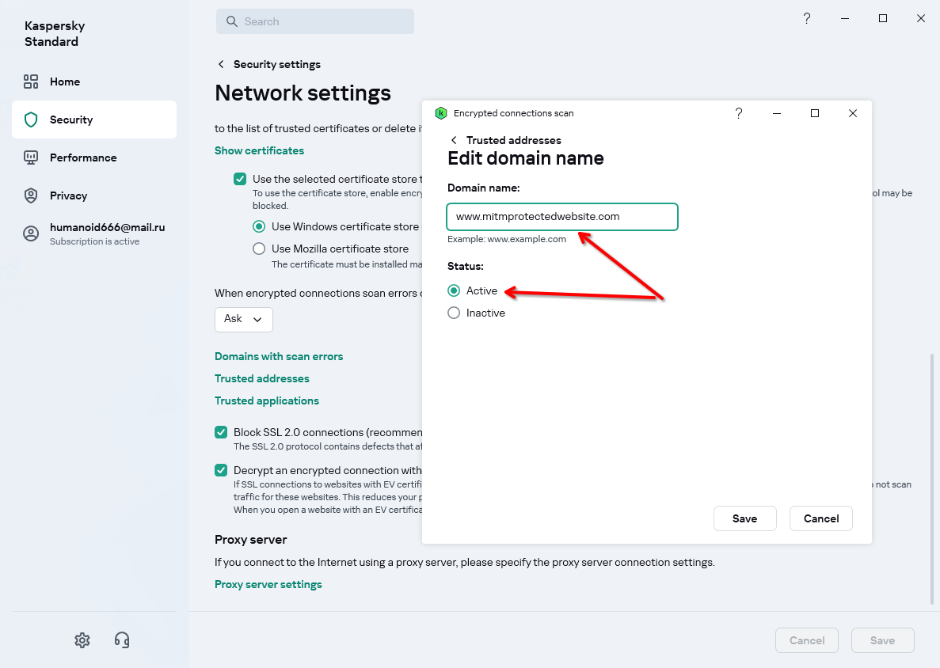Select Use Mozilla certificate store
Screen dimensions: 940x668
click(x=259, y=249)
